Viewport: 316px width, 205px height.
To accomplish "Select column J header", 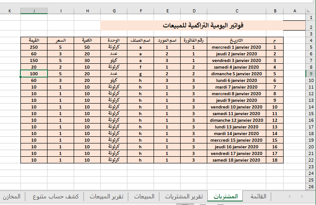I will [x=34, y=11].
